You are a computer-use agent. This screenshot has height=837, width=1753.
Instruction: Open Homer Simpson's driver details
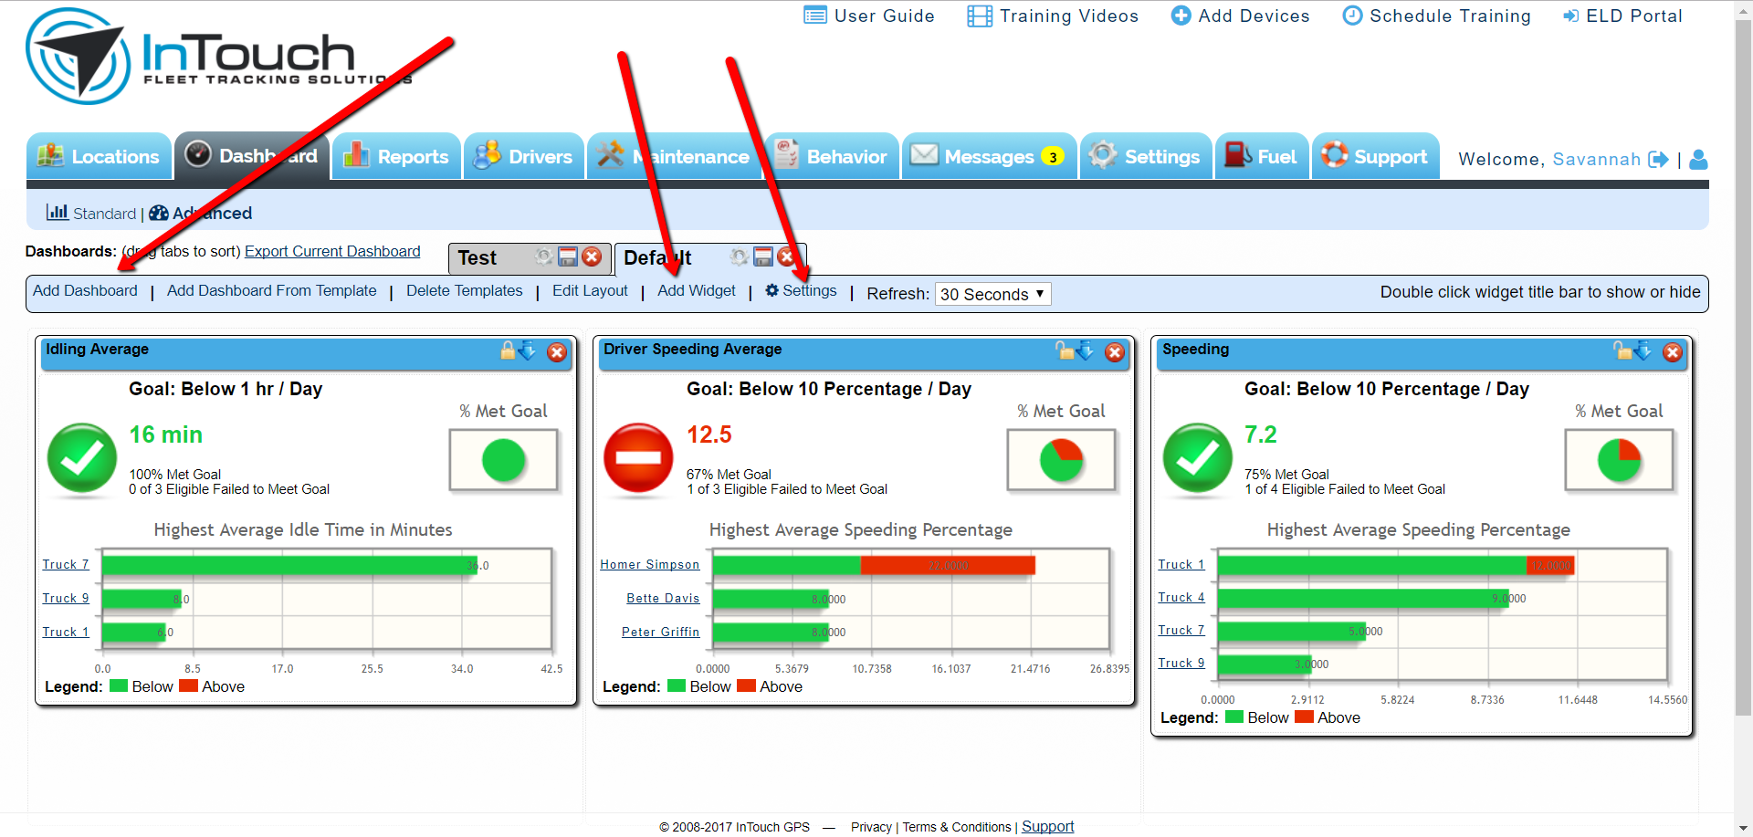(649, 564)
